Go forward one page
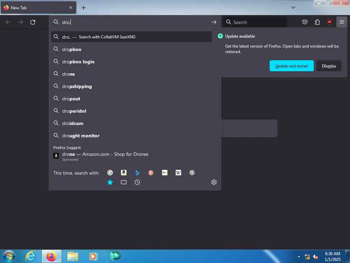This screenshot has height=263, width=350. (21, 22)
